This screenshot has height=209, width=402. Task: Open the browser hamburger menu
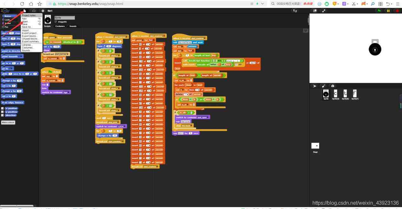397,4
